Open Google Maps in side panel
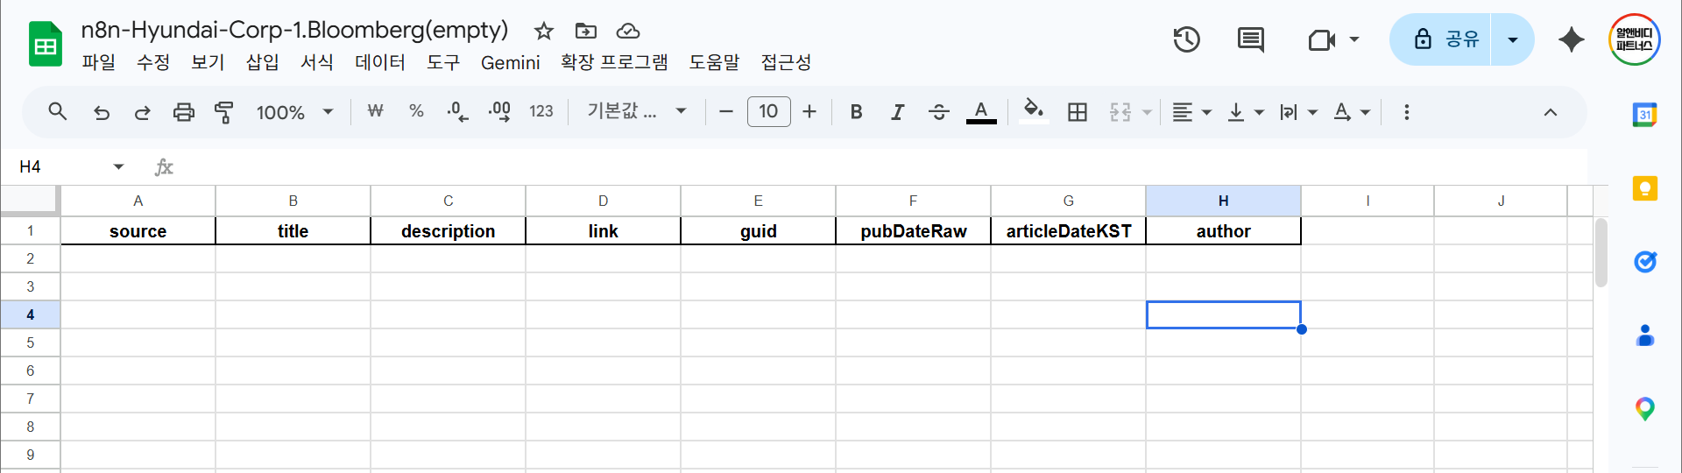The image size is (1682, 473). pyautogui.click(x=1645, y=409)
